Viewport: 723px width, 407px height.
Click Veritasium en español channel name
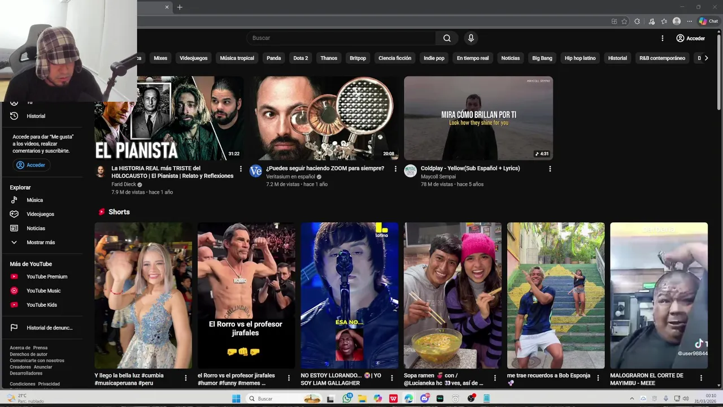(x=290, y=176)
